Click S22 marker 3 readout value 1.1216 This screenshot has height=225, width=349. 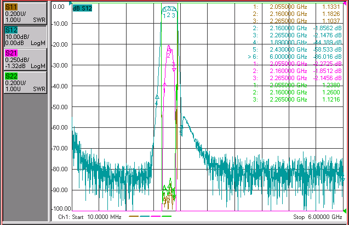pyautogui.click(x=331, y=99)
